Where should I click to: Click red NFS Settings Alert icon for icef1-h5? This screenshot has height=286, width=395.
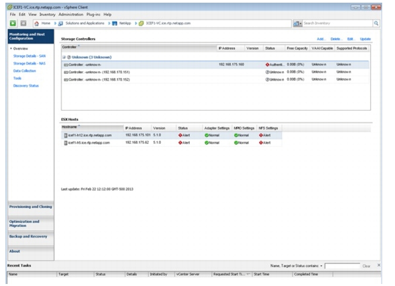(x=260, y=143)
